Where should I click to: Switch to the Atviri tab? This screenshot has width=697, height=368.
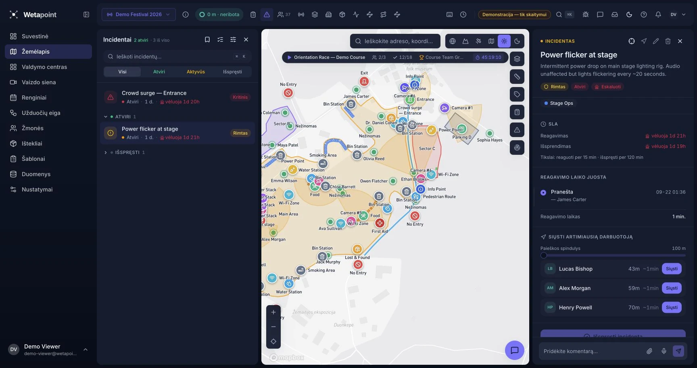pyautogui.click(x=159, y=72)
